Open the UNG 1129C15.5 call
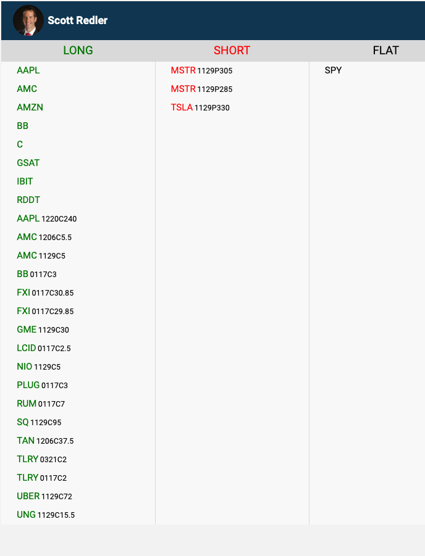 (46, 515)
